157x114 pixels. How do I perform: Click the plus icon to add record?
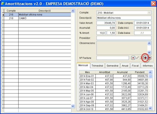(145, 58)
